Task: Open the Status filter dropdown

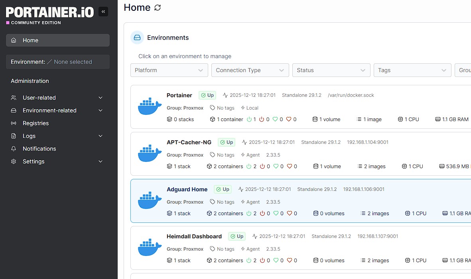Action: 331,70
